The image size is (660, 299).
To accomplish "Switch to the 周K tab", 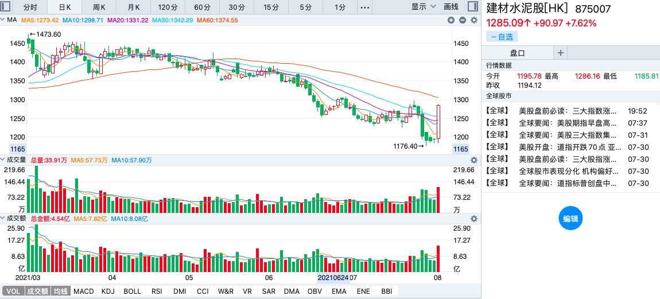I will 99,7.
